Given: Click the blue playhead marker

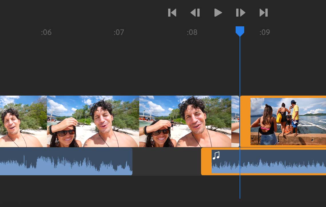Looking at the screenshot, I should coord(240,31).
